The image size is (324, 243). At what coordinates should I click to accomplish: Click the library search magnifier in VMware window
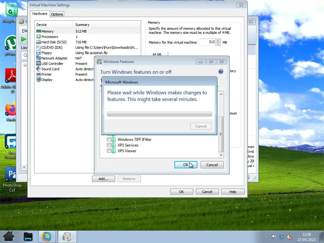25,55
